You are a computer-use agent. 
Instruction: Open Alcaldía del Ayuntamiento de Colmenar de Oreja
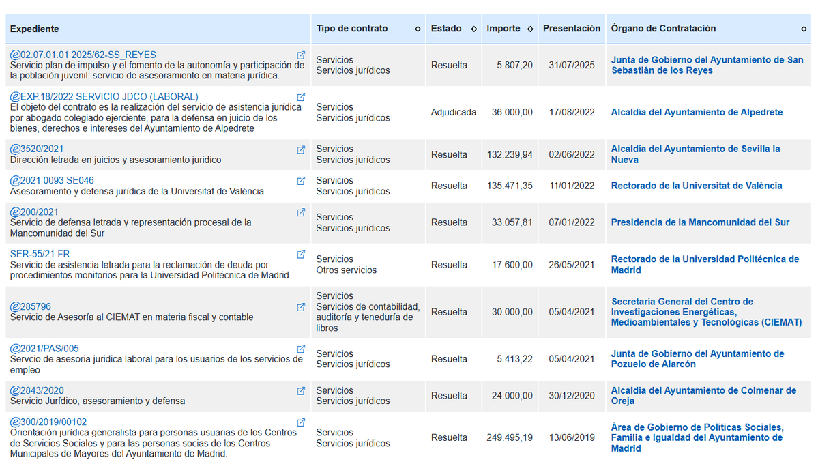[x=703, y=396]
